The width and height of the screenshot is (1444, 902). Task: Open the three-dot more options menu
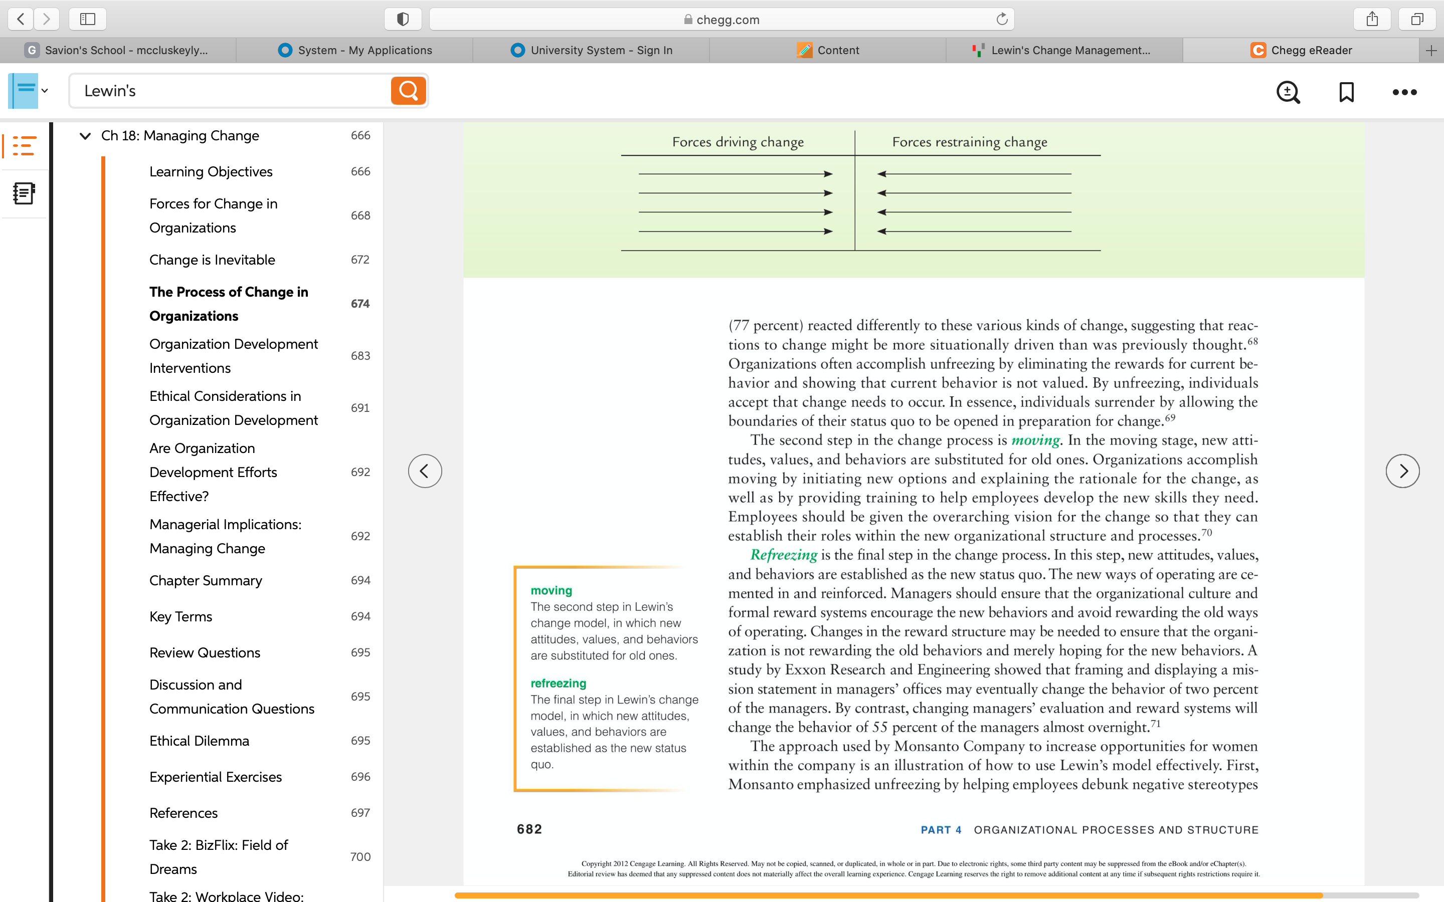click(1404, 92)
